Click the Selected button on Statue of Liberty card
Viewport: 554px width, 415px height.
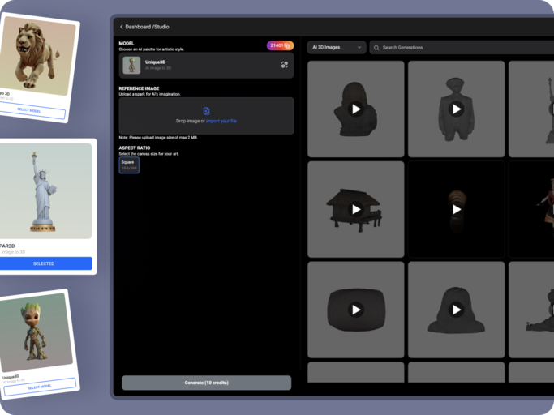[44, 263]
